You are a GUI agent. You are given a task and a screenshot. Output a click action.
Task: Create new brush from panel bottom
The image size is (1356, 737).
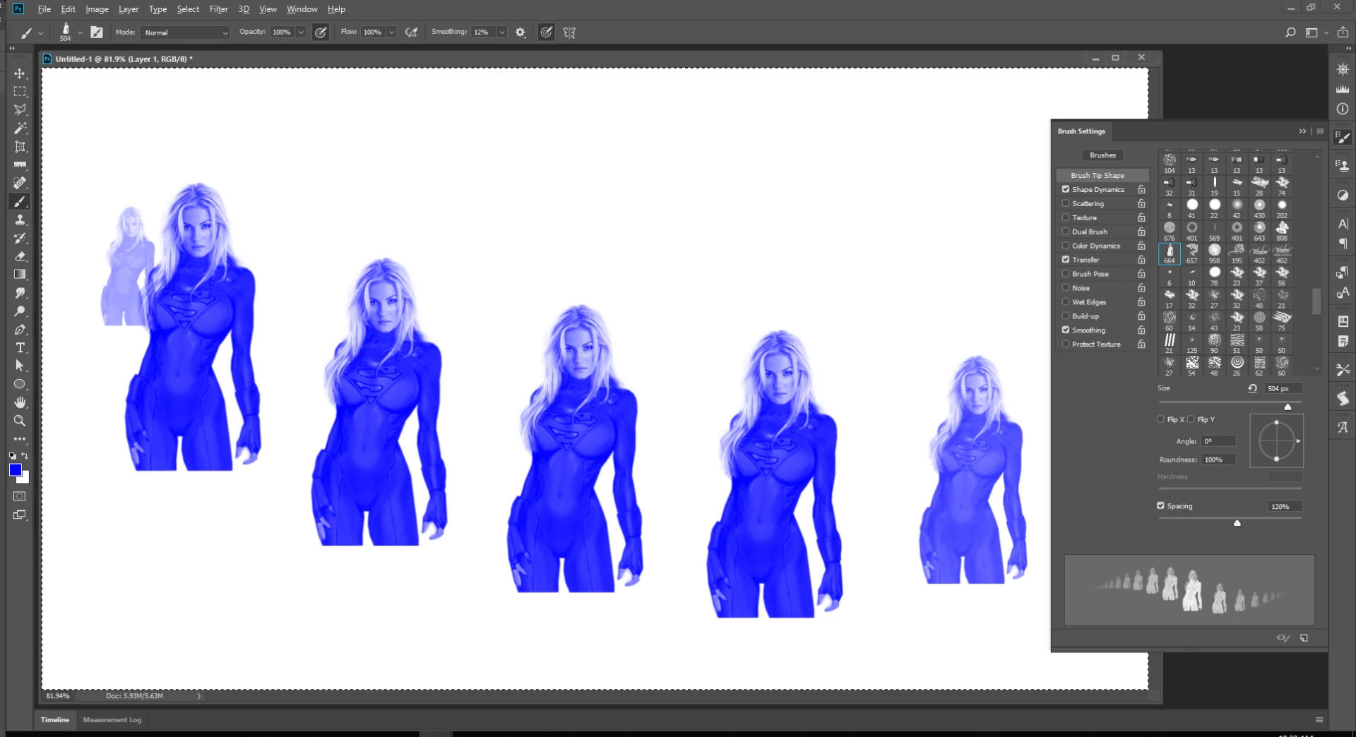(1304, 638)
